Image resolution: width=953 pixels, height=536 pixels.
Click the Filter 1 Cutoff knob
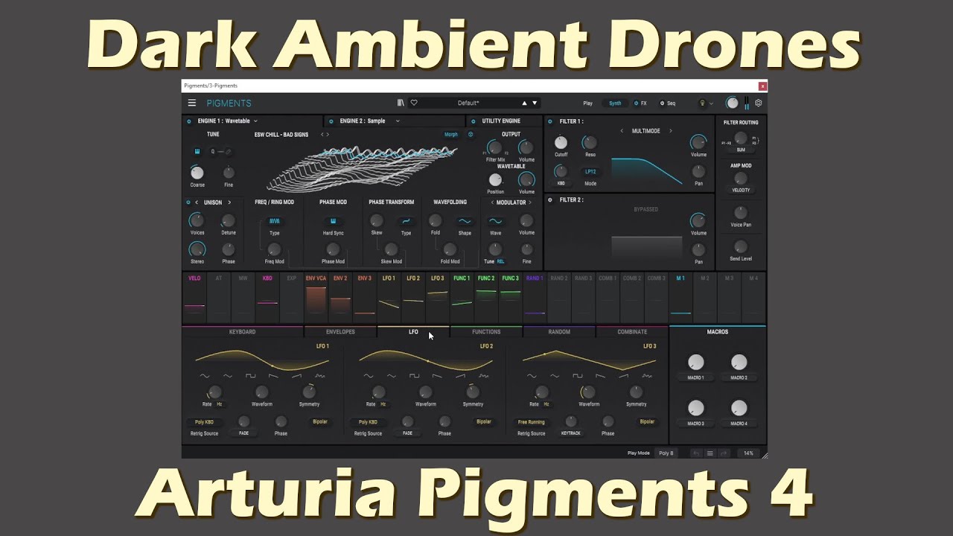point(561,142)
